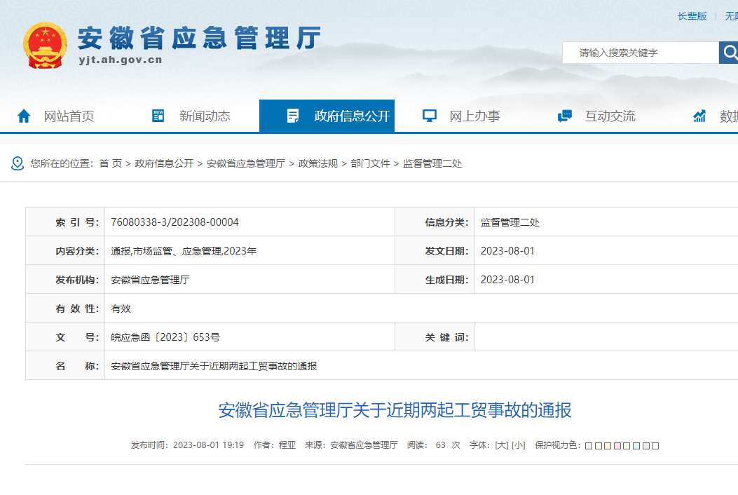Click the read count 63

pos(441,445)
